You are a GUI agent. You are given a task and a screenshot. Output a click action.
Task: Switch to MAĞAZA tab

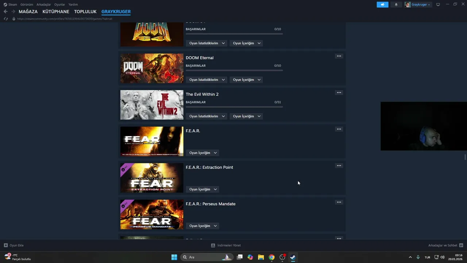tap(28, 12)
